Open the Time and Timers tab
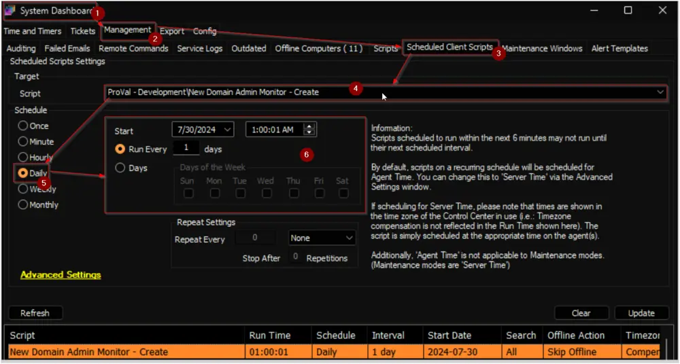This screenshot has height=364, width=680. pyautogui.click(x=33, y=31)
